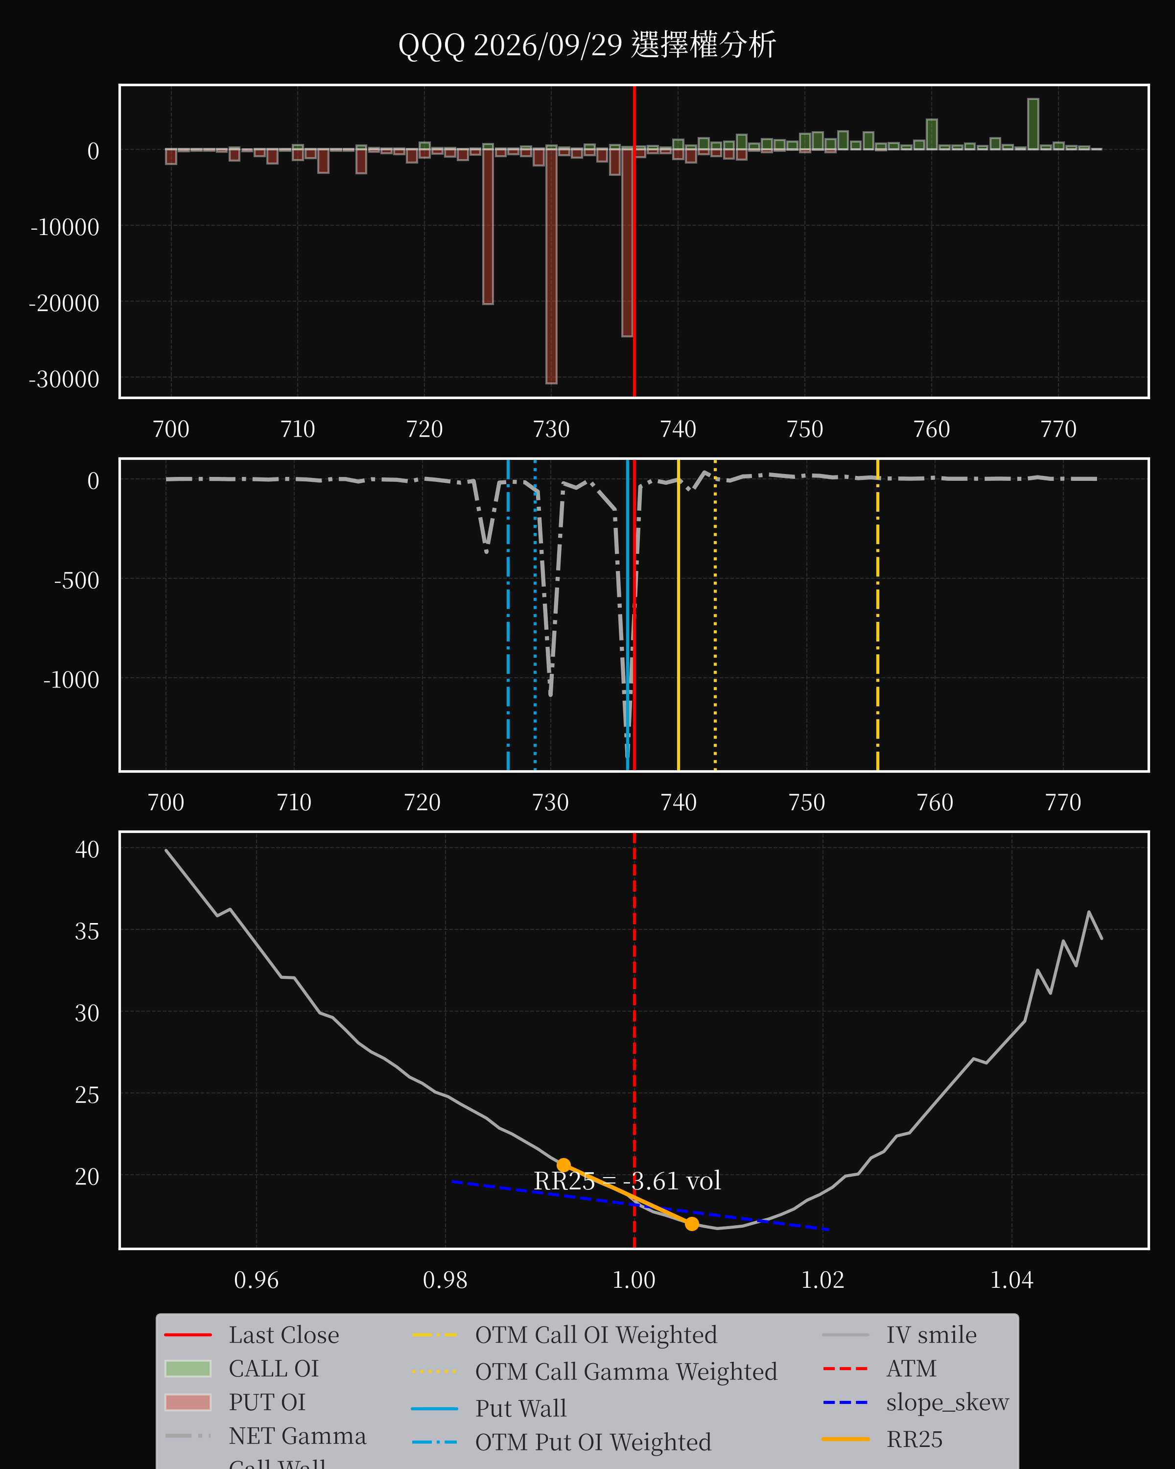Click the Put Wall legend label
The width and height of the screenshot is (1175, 1469).
(521, 1408)
